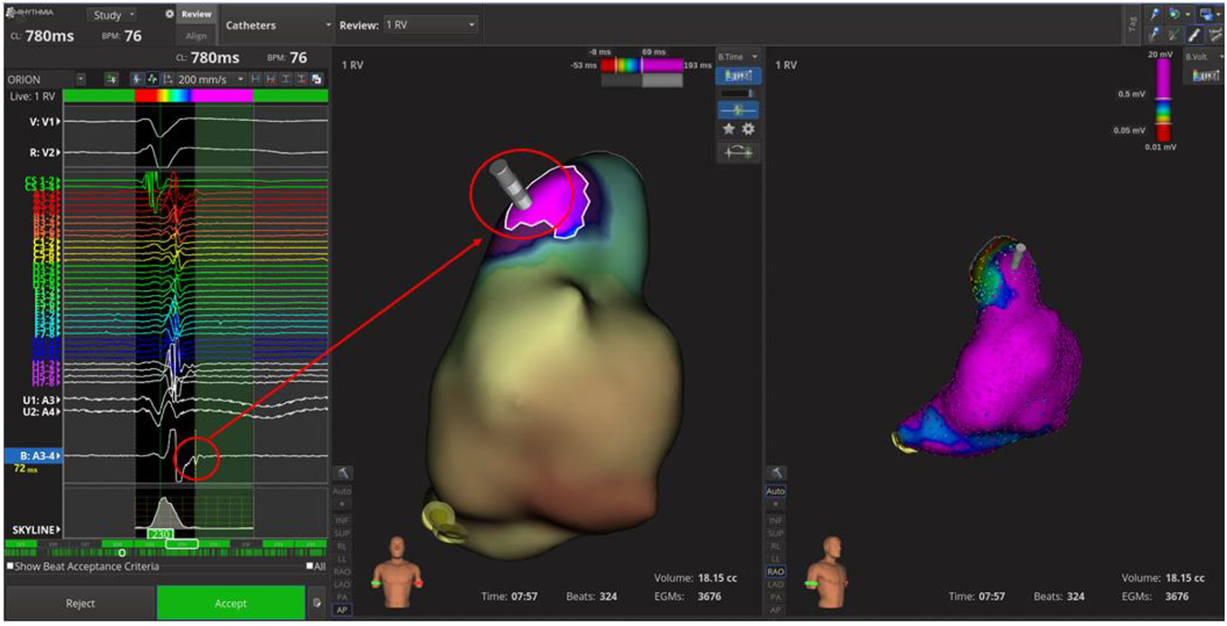The width and height of the screenshot is (1227, 626).
Task: Click the star icon in left map toolbar
Action: [728, 129]
